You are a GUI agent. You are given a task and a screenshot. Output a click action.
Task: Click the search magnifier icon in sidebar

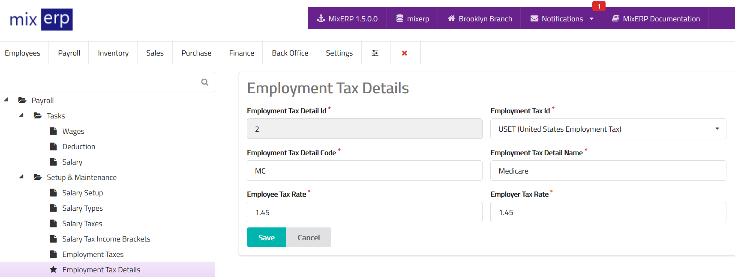tap(205, 82)
